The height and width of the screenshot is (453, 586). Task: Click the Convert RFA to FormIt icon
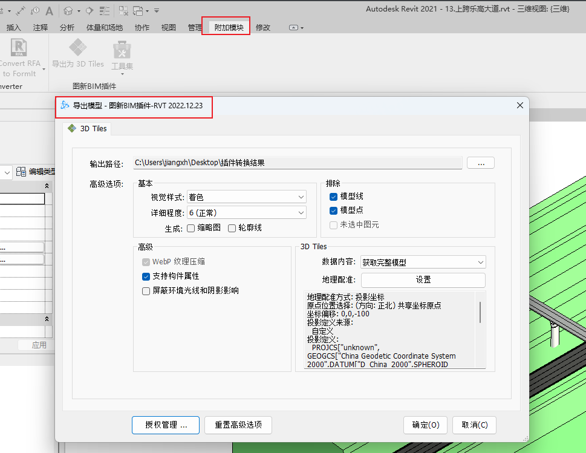(19, 48)
